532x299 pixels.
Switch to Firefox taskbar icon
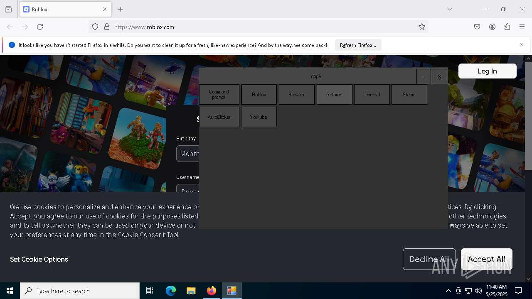pos(212,291)
